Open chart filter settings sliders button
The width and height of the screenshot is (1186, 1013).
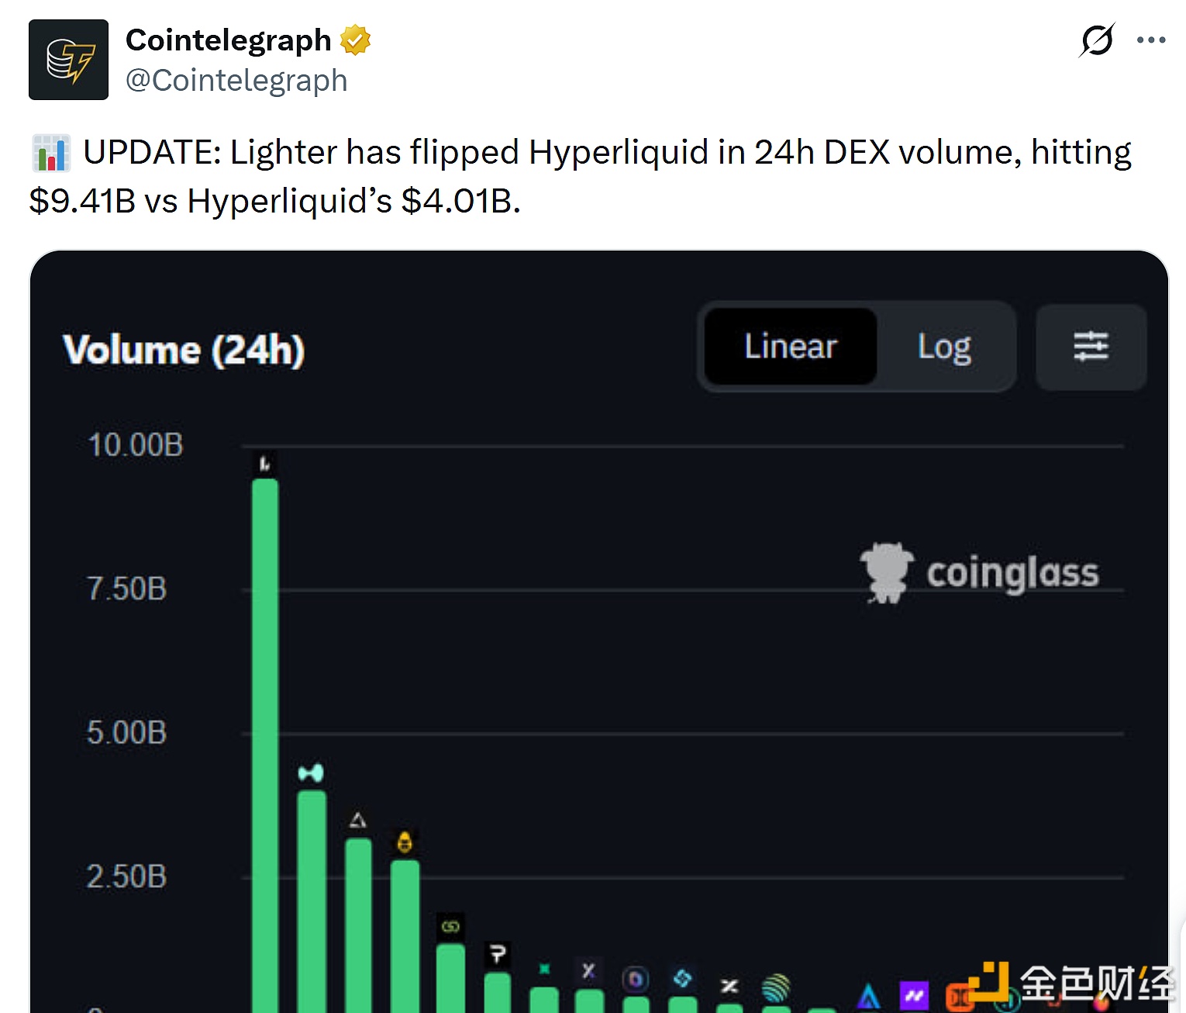point(1091,347)
